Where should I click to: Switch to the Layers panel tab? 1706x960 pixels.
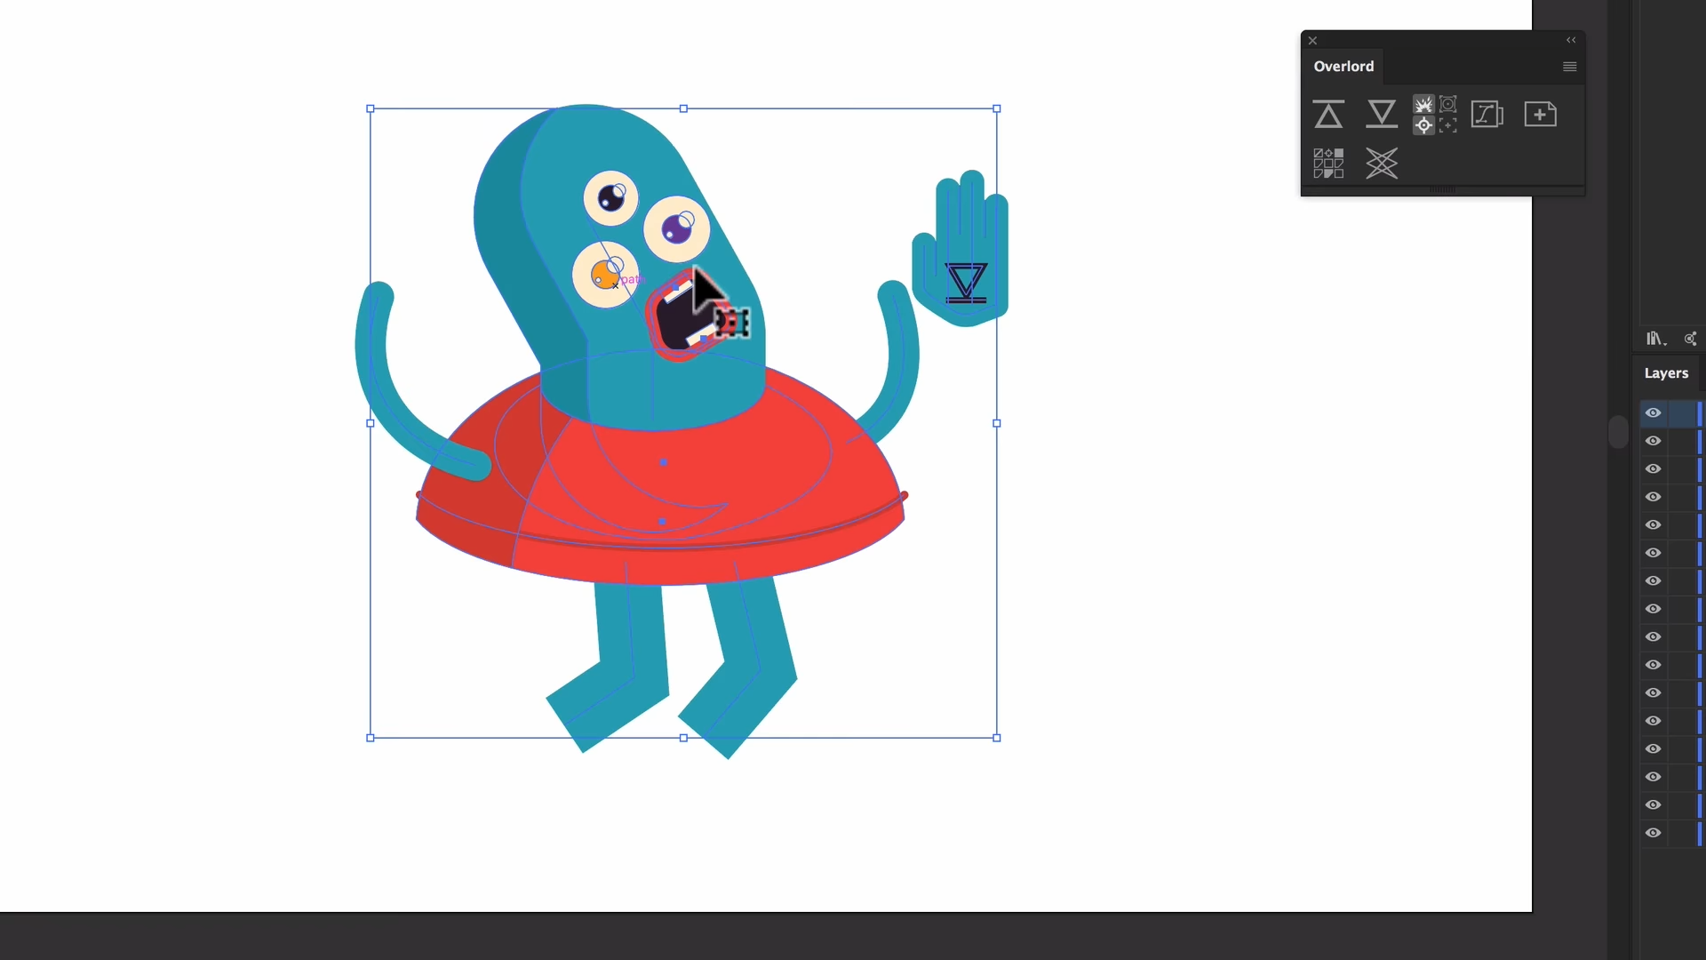[x=1665, y=373]
